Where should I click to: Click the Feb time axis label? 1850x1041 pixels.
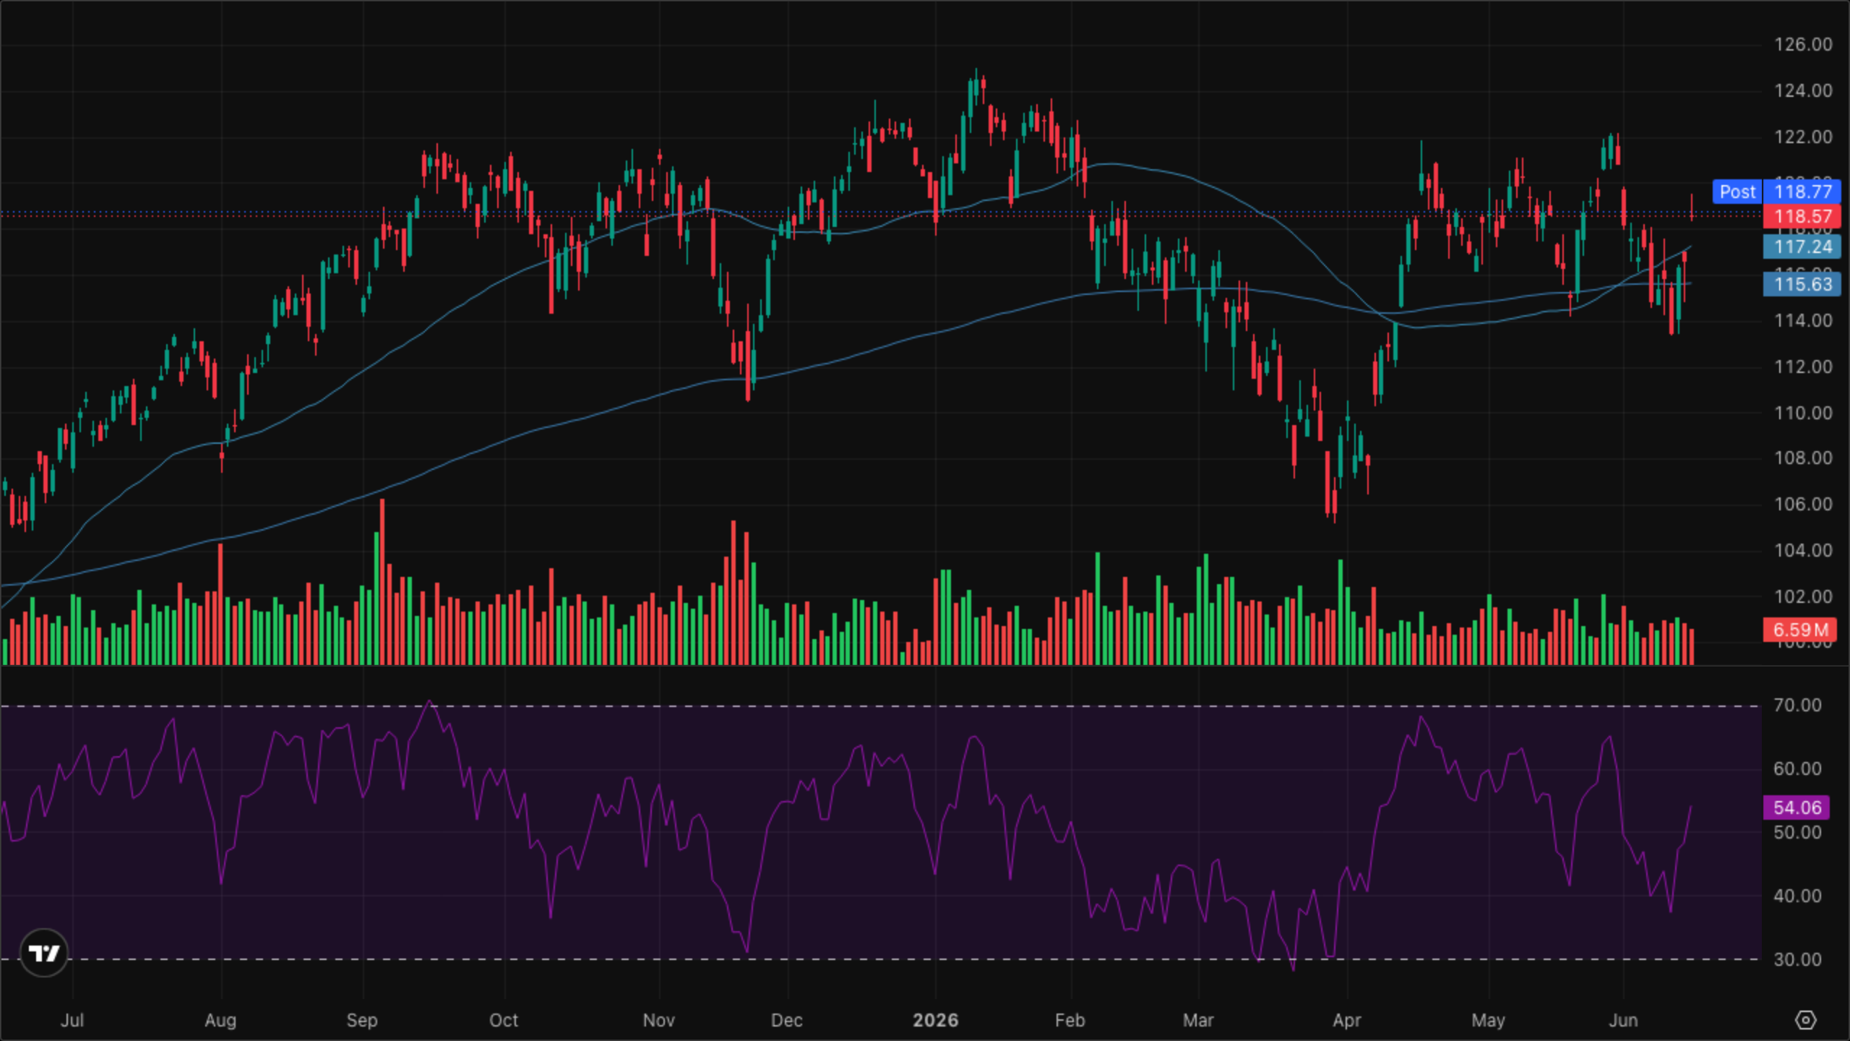pos(1070,1020)
